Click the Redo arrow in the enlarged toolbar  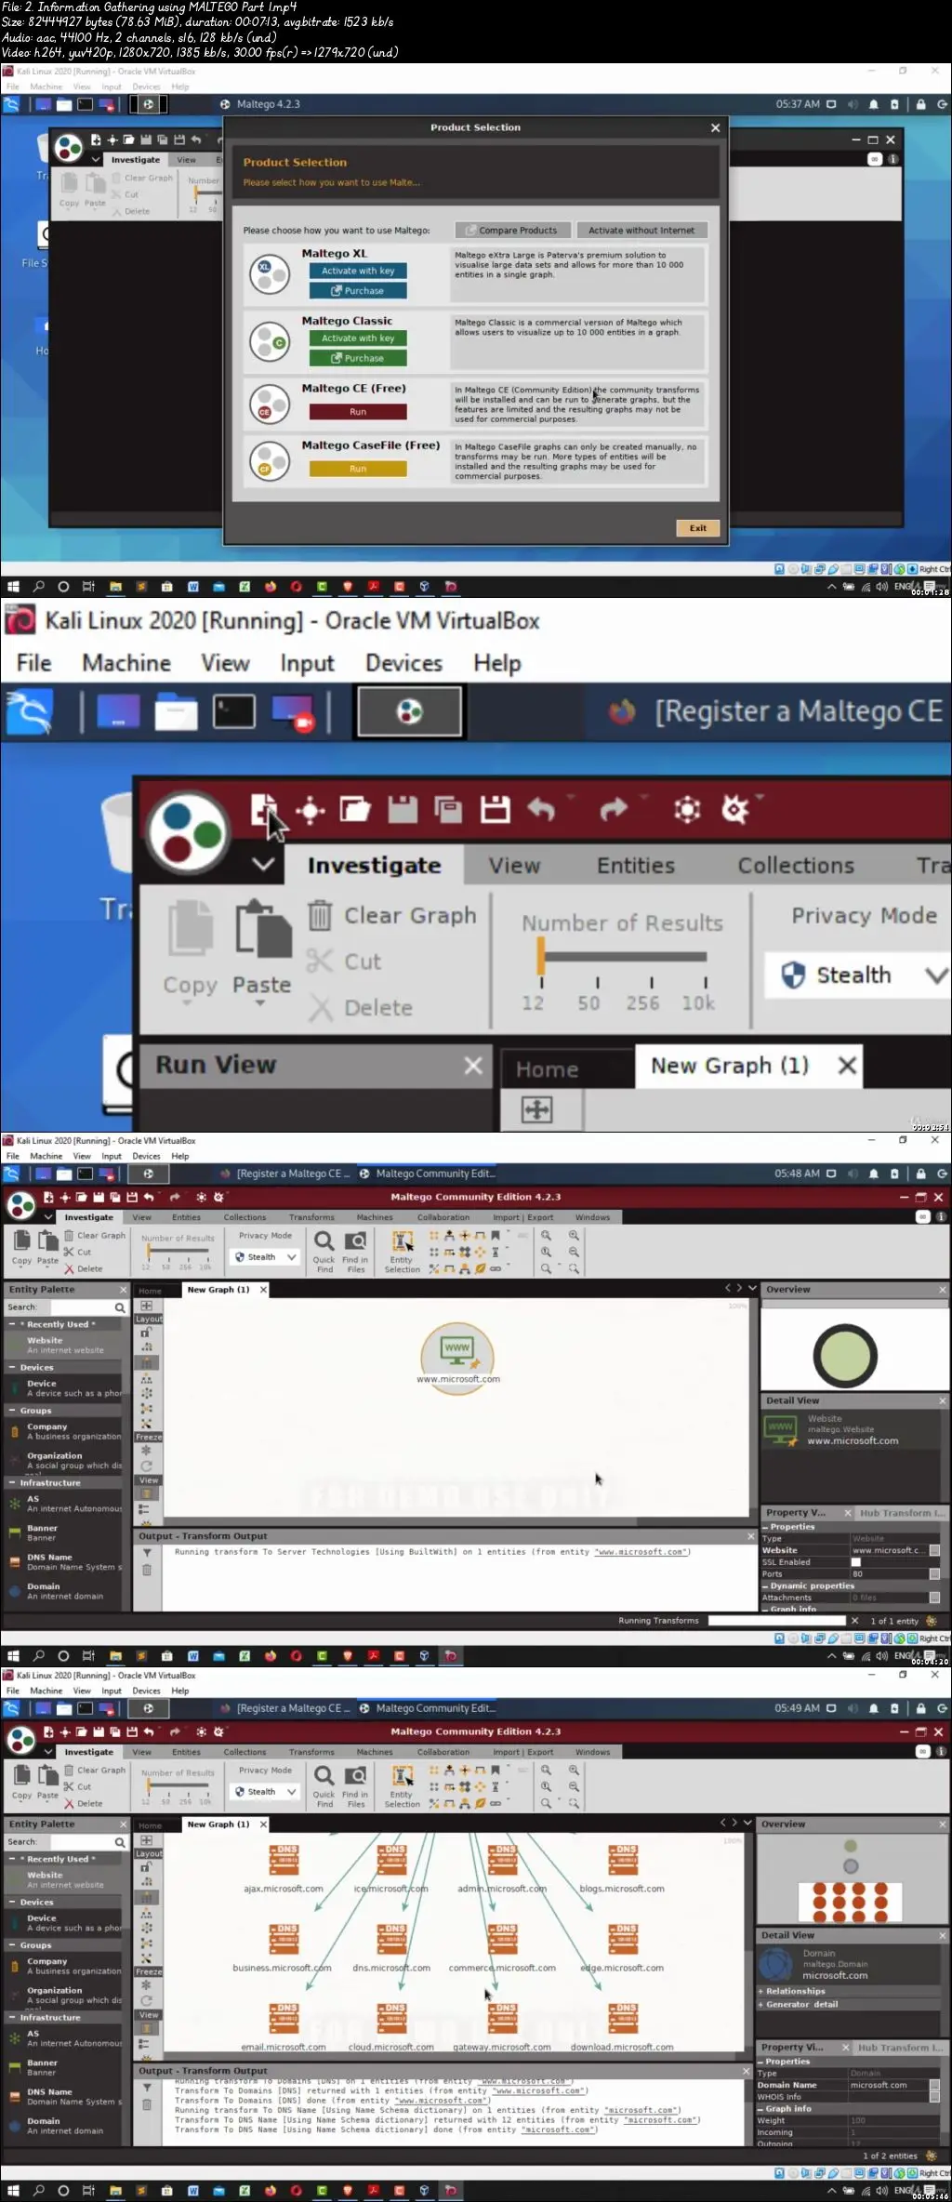point(614,809)
